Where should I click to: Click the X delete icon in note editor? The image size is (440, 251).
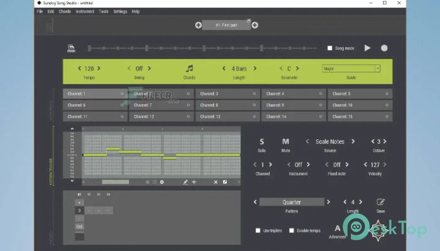click(216, 182)
